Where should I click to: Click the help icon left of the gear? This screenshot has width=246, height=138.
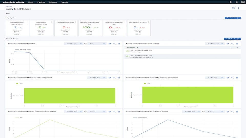point(231,2)
